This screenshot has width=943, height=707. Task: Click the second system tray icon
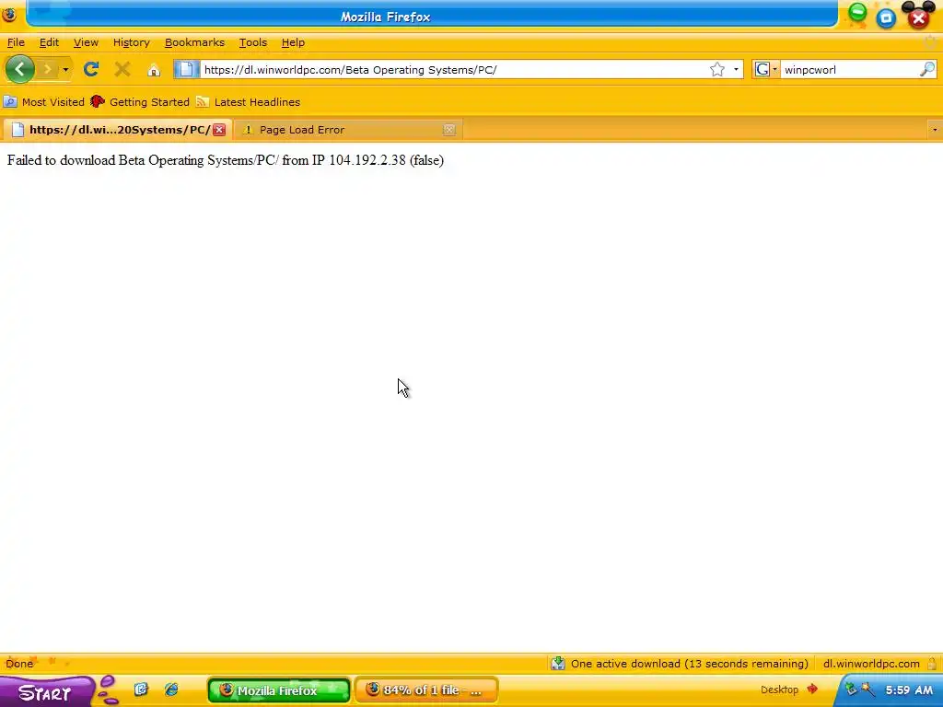[x=867, y=690]
